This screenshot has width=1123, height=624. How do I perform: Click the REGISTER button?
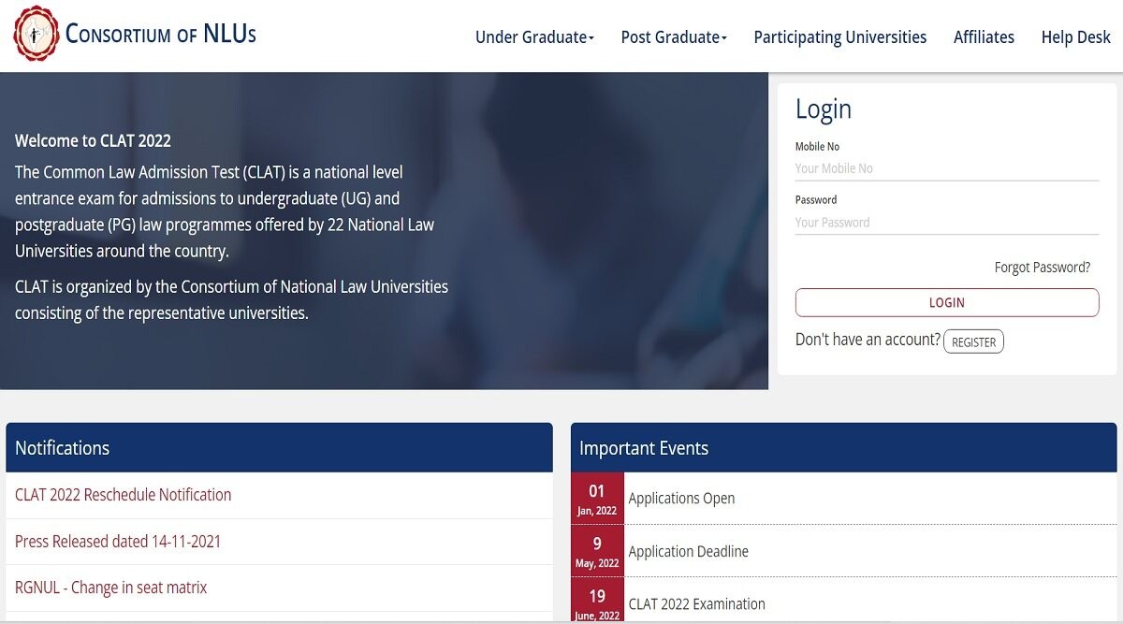973,342
